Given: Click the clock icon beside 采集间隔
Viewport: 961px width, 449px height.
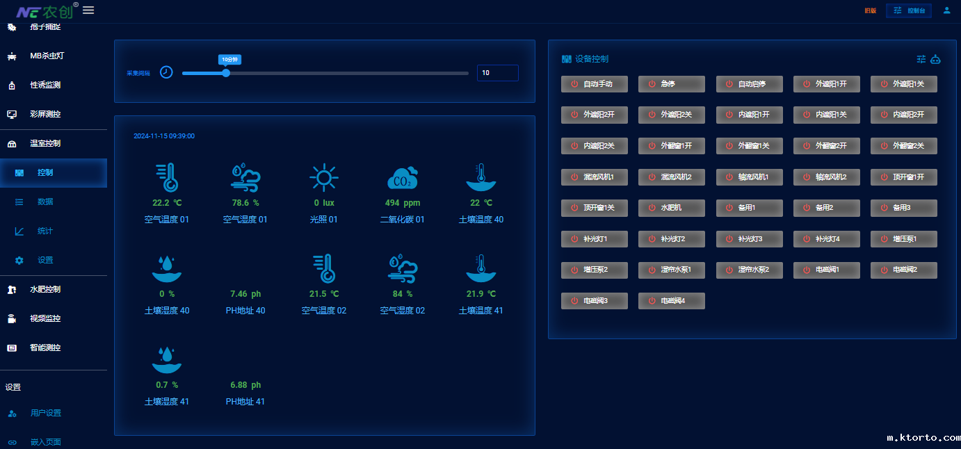Looking at the screenshot, I should point(166,72).
